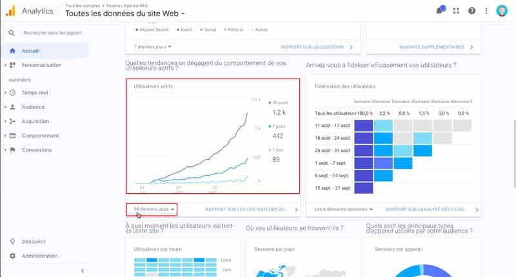
Task: Open Personnalisation in the sidebar
Action: [41, 65]
